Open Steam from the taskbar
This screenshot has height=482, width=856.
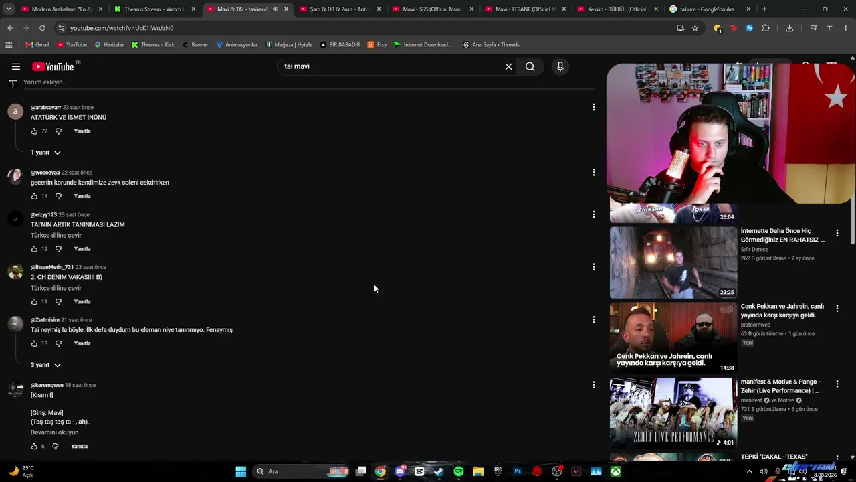tap(439, 471)
